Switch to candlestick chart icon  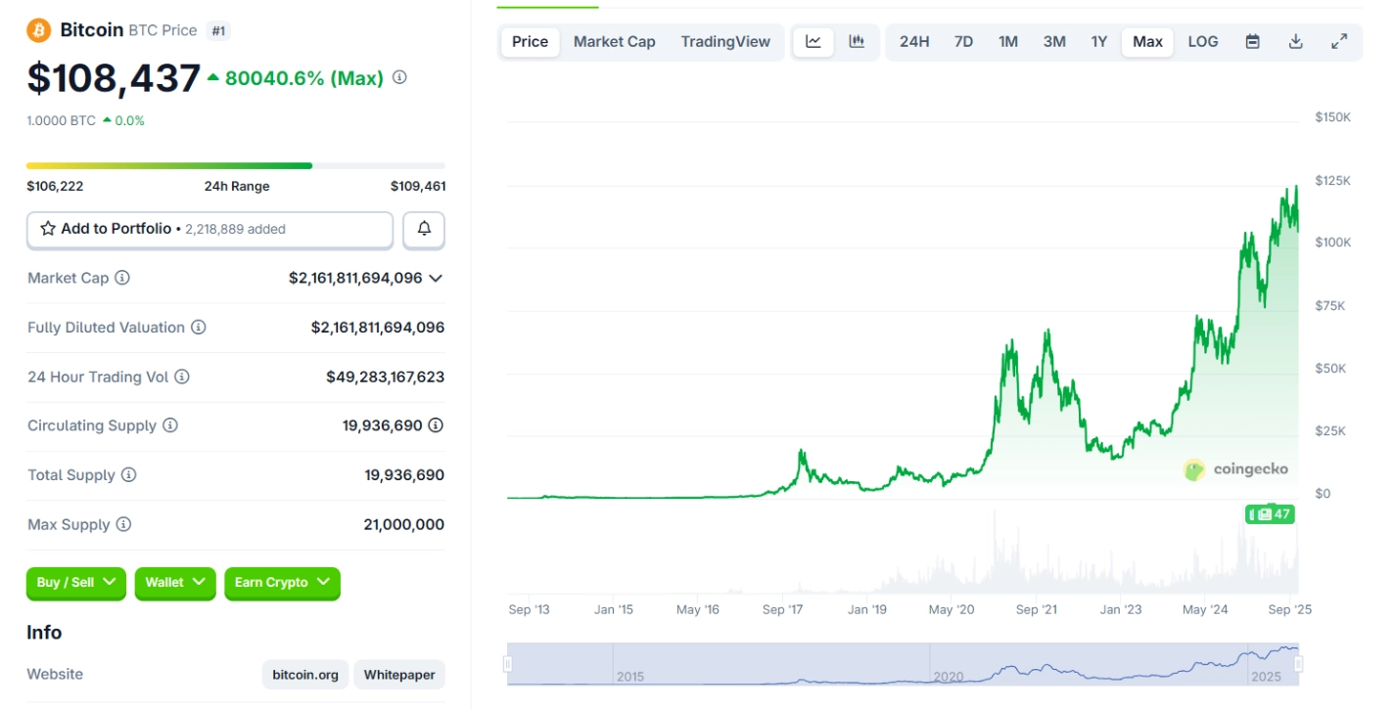point(857,42)
